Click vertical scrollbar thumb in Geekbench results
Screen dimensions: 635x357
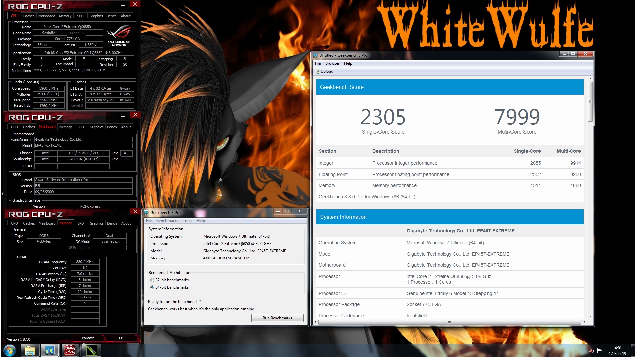[590, 101]
